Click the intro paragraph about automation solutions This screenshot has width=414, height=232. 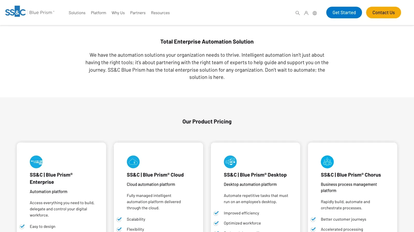[207, 66]
